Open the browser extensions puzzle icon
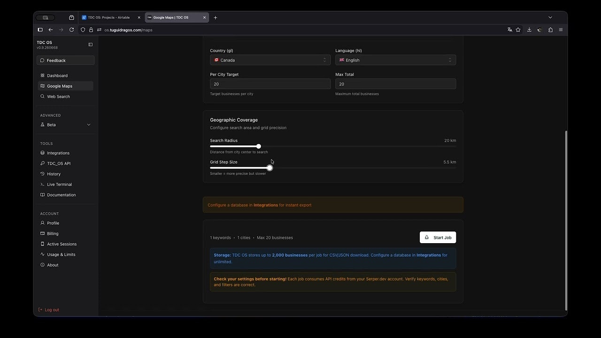Image resolution: width=601 pixels, height=338 pixels. point(550,30)
